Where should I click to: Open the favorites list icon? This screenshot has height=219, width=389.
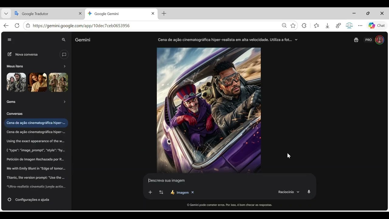tap(316, 26)
